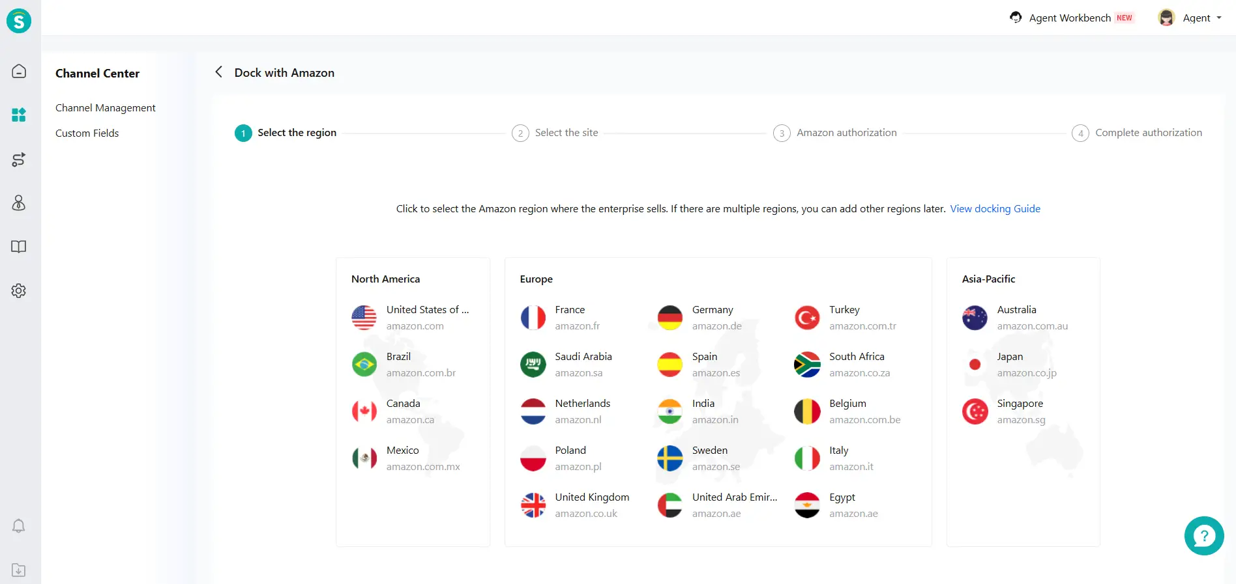The width and height of the screenshot is (1236, 584).
Task: Open the help question bubble
Action: pyautogui.click(x=1204, y=536)
